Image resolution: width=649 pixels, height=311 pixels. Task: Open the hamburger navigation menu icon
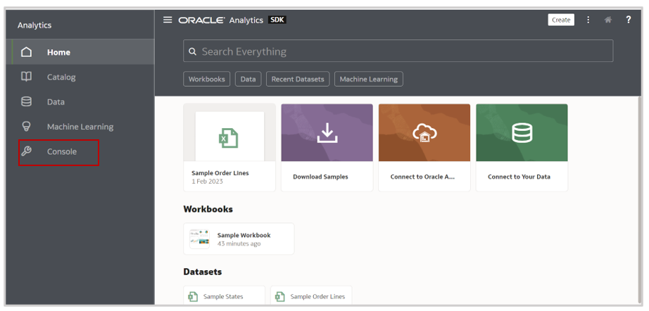pyautogui.click(x=168, y=20)
